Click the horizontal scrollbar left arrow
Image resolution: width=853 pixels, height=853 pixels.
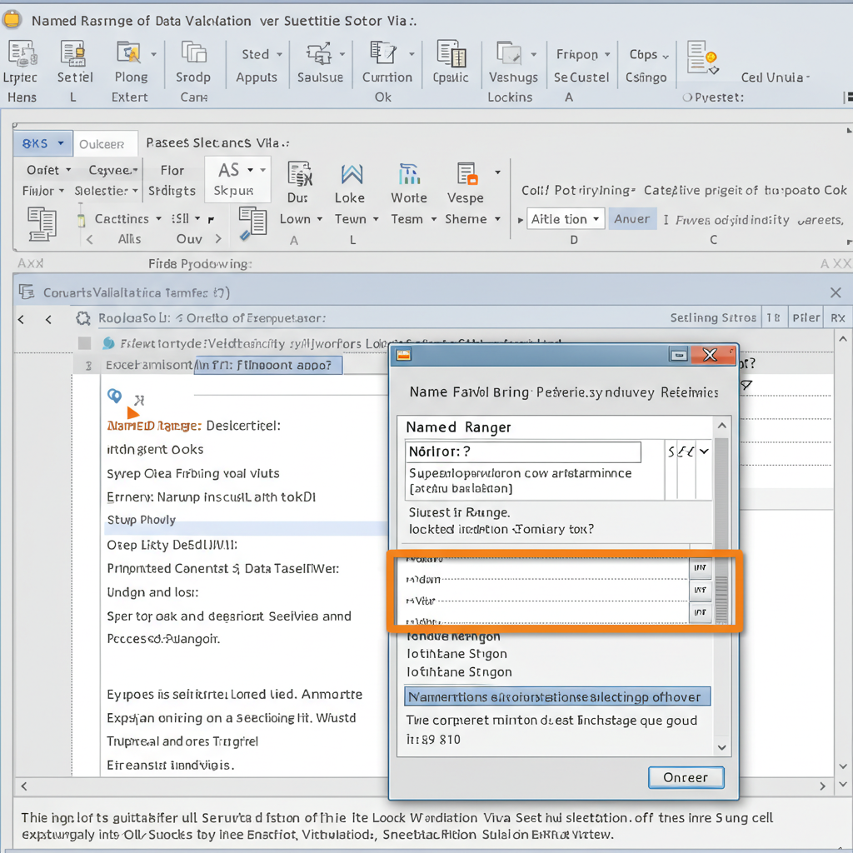24,786
